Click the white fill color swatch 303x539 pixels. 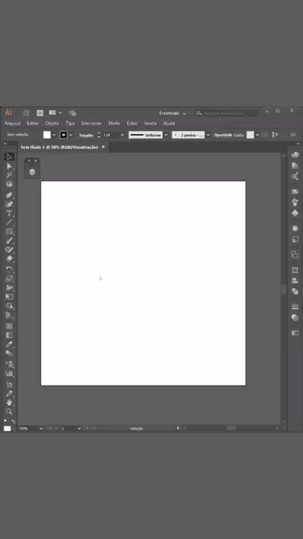point(47,135)
